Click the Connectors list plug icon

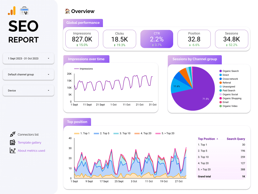click(x=12, y=134)
